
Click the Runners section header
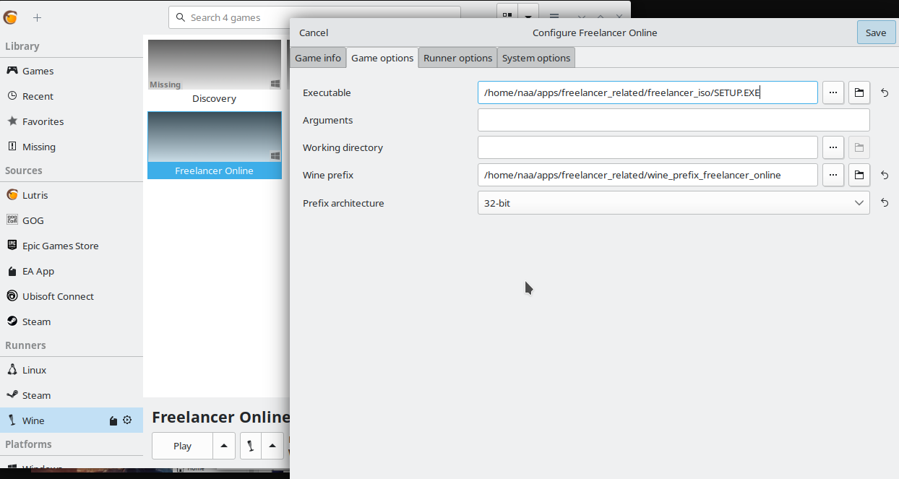(25, 345)
